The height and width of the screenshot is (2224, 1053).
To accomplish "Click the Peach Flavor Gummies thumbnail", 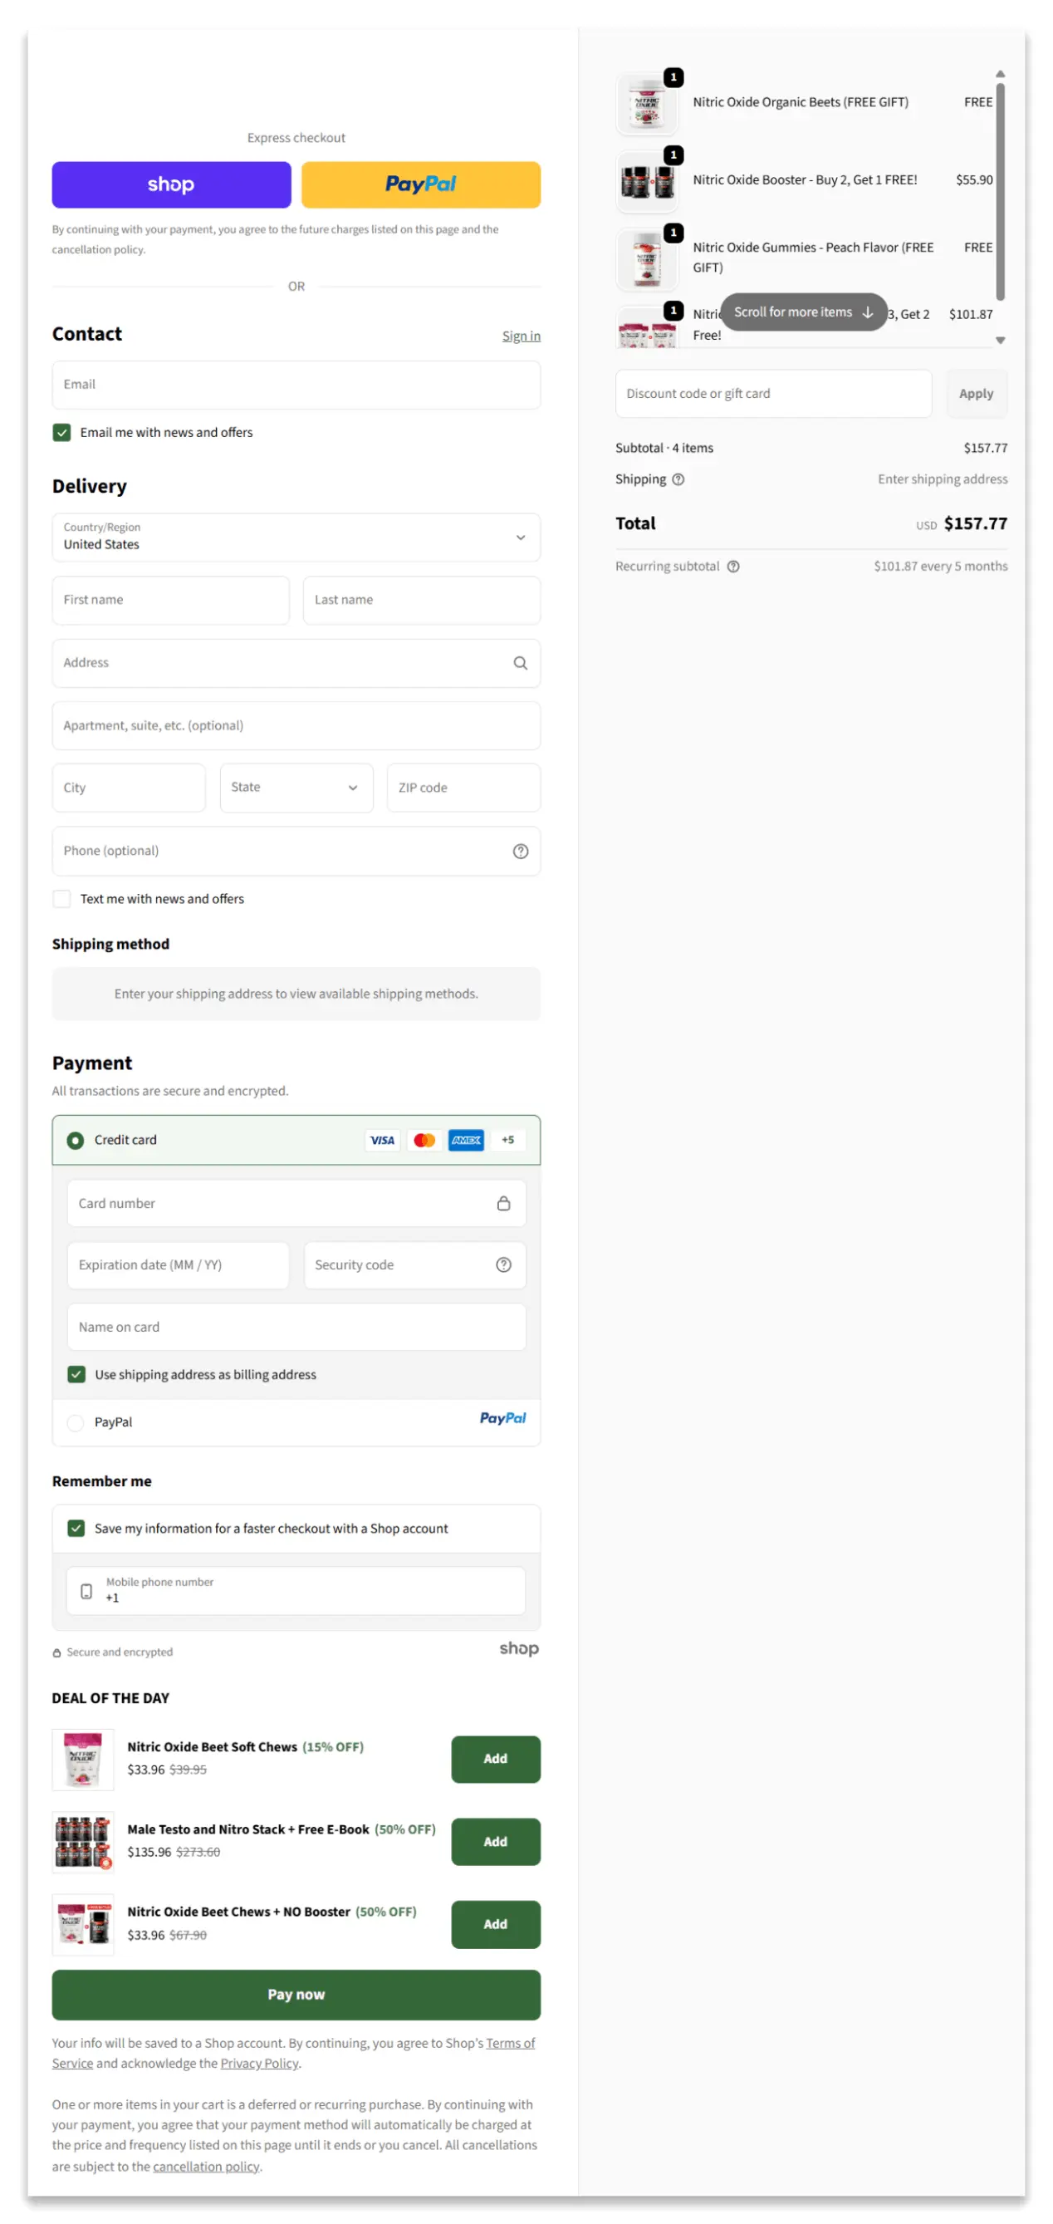I will tap(646, 259).
